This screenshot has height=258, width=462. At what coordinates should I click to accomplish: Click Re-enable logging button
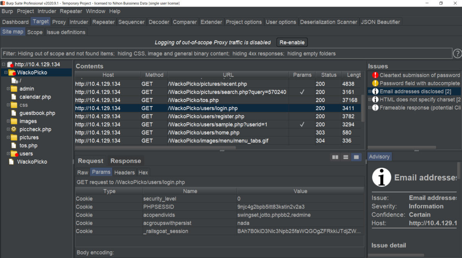[x=292, y=42]
